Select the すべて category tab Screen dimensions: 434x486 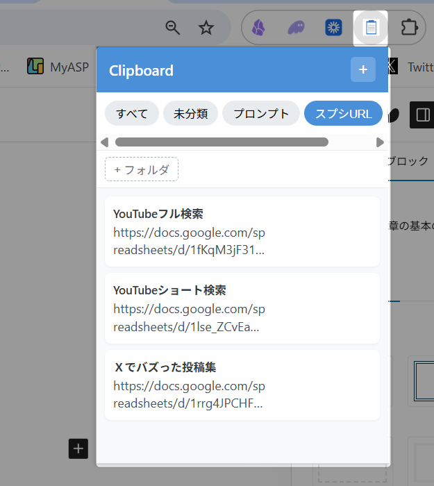point(132,114)
